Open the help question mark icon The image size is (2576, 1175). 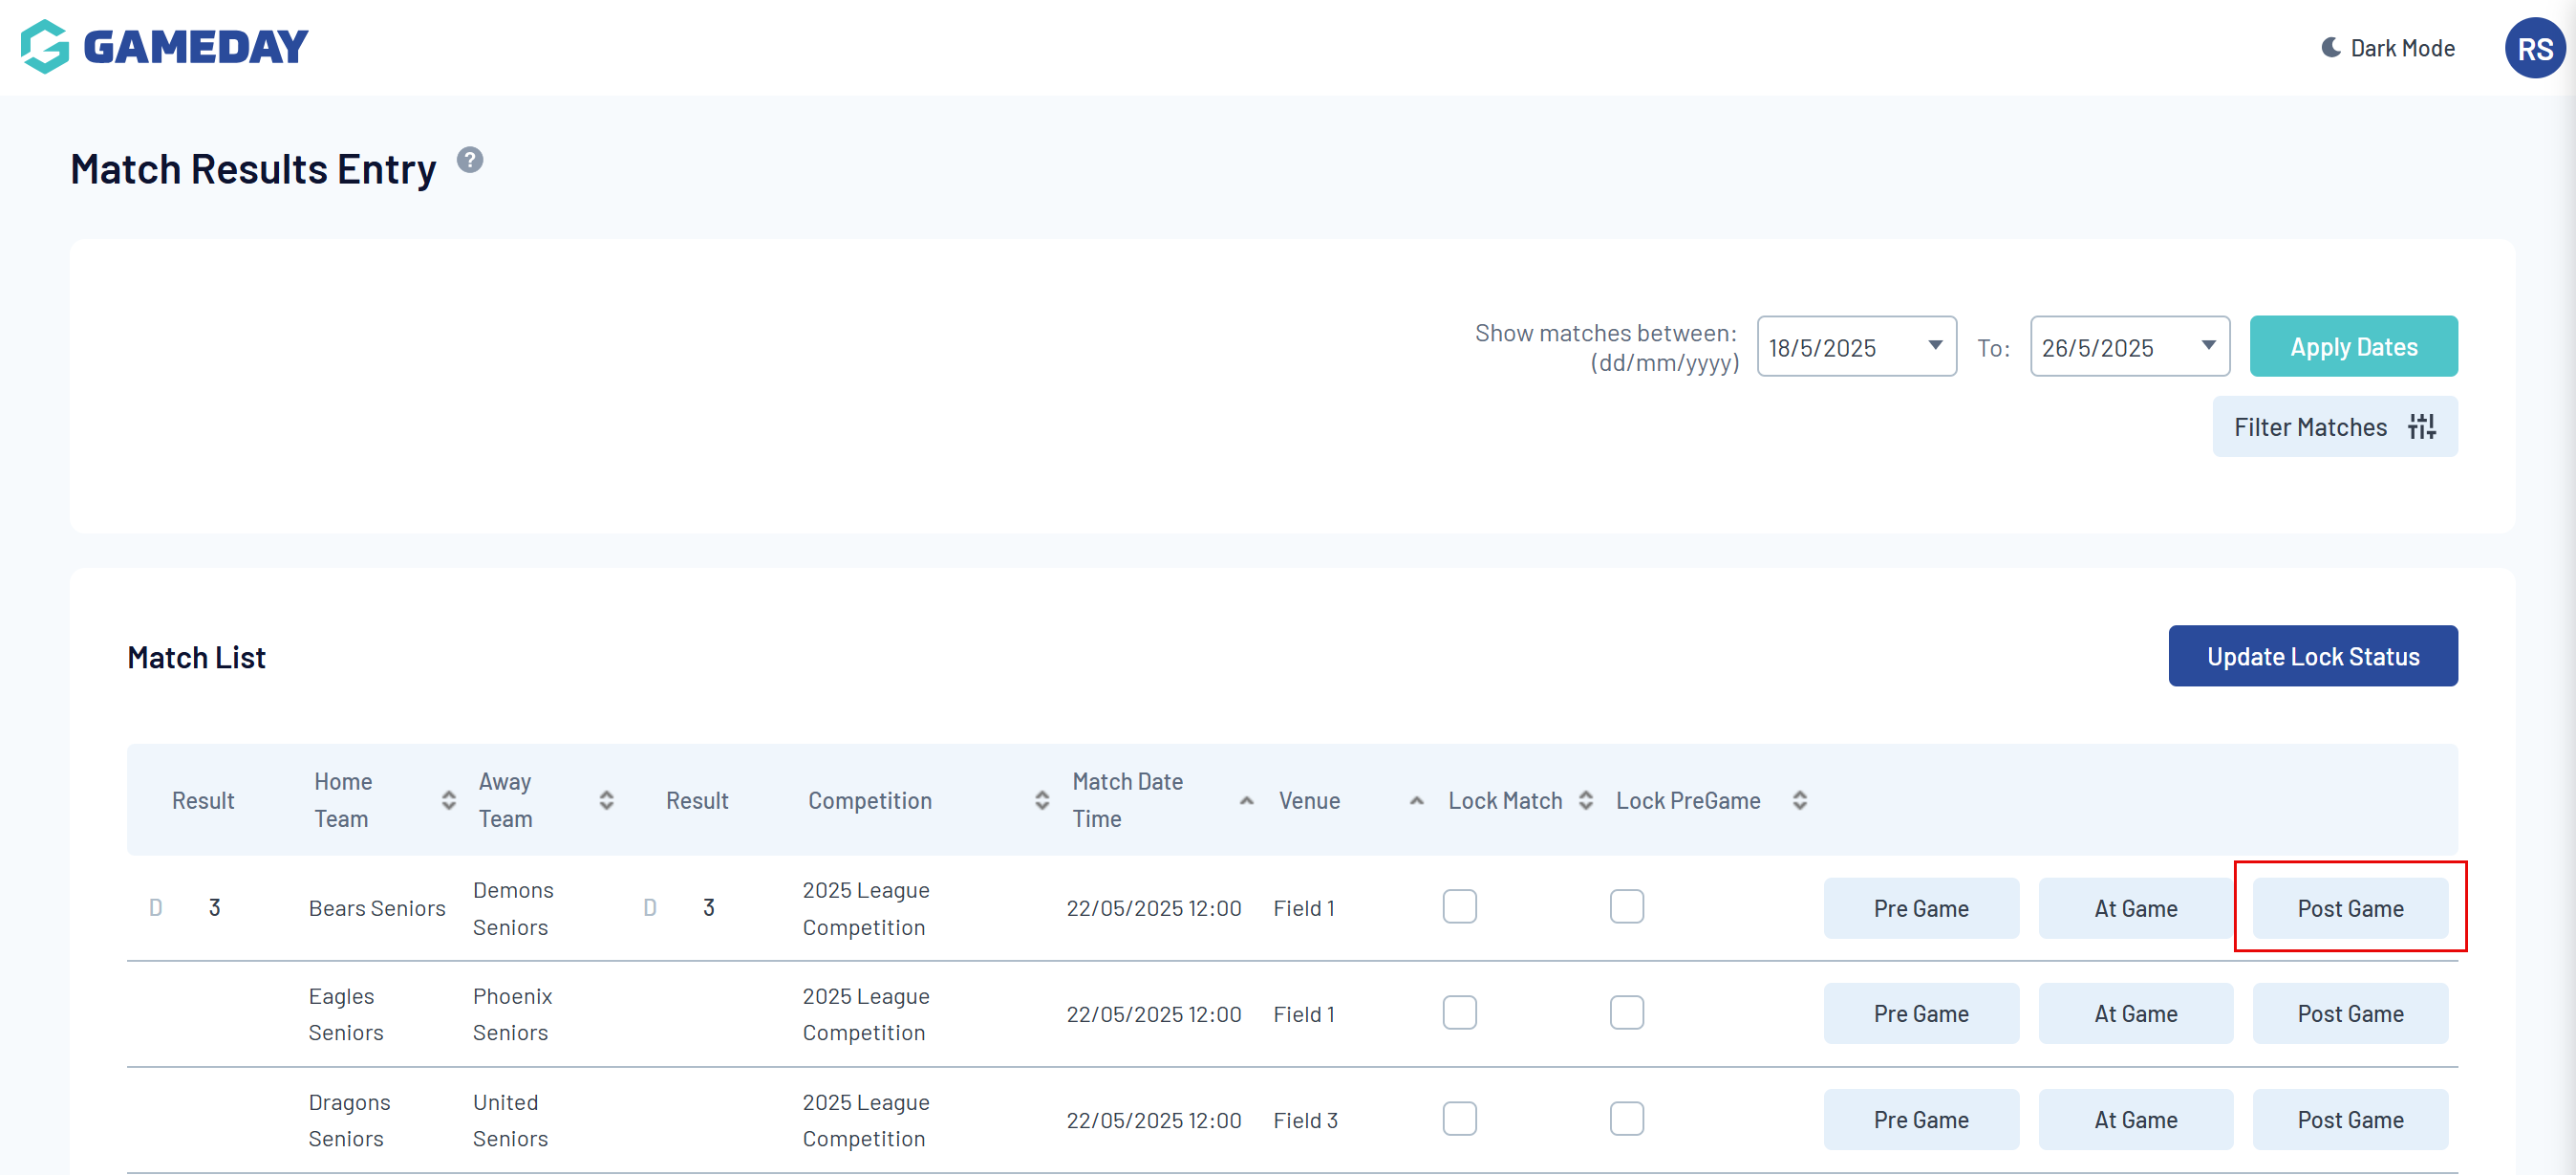click(x=470, y=160)
